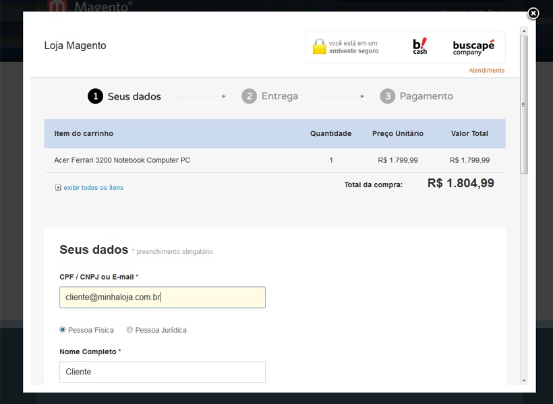
Task: Go to the Pagamento step
Action: [x=426, y=96]
